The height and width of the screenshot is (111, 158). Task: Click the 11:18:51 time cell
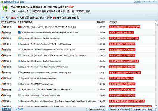point(101,78)
